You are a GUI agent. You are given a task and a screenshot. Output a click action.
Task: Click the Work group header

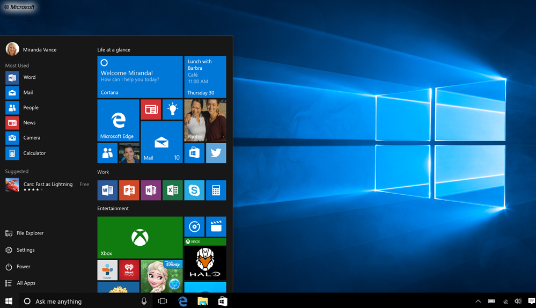coord(103,172)
